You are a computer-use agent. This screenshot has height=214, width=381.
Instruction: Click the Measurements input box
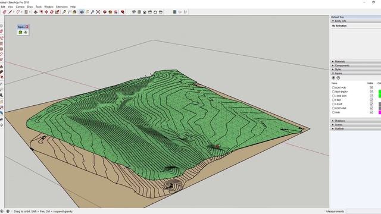[x=364, y=212]
